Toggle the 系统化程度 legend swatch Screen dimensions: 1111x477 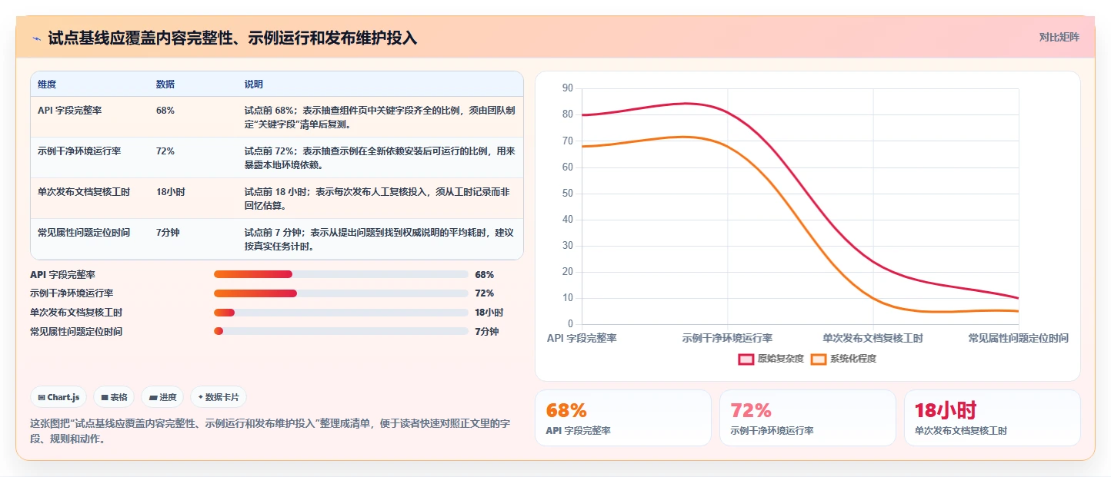818,359
